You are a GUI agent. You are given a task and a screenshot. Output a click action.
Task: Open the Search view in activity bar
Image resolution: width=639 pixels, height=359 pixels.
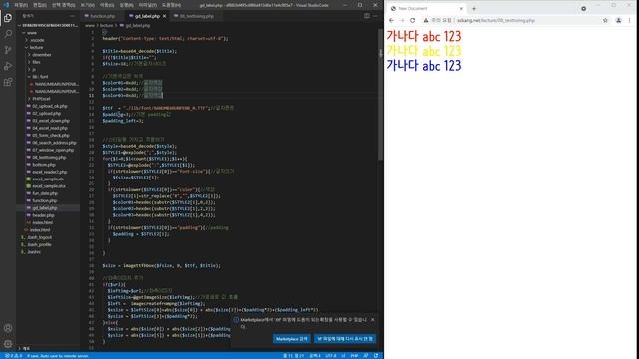[8, 33]
